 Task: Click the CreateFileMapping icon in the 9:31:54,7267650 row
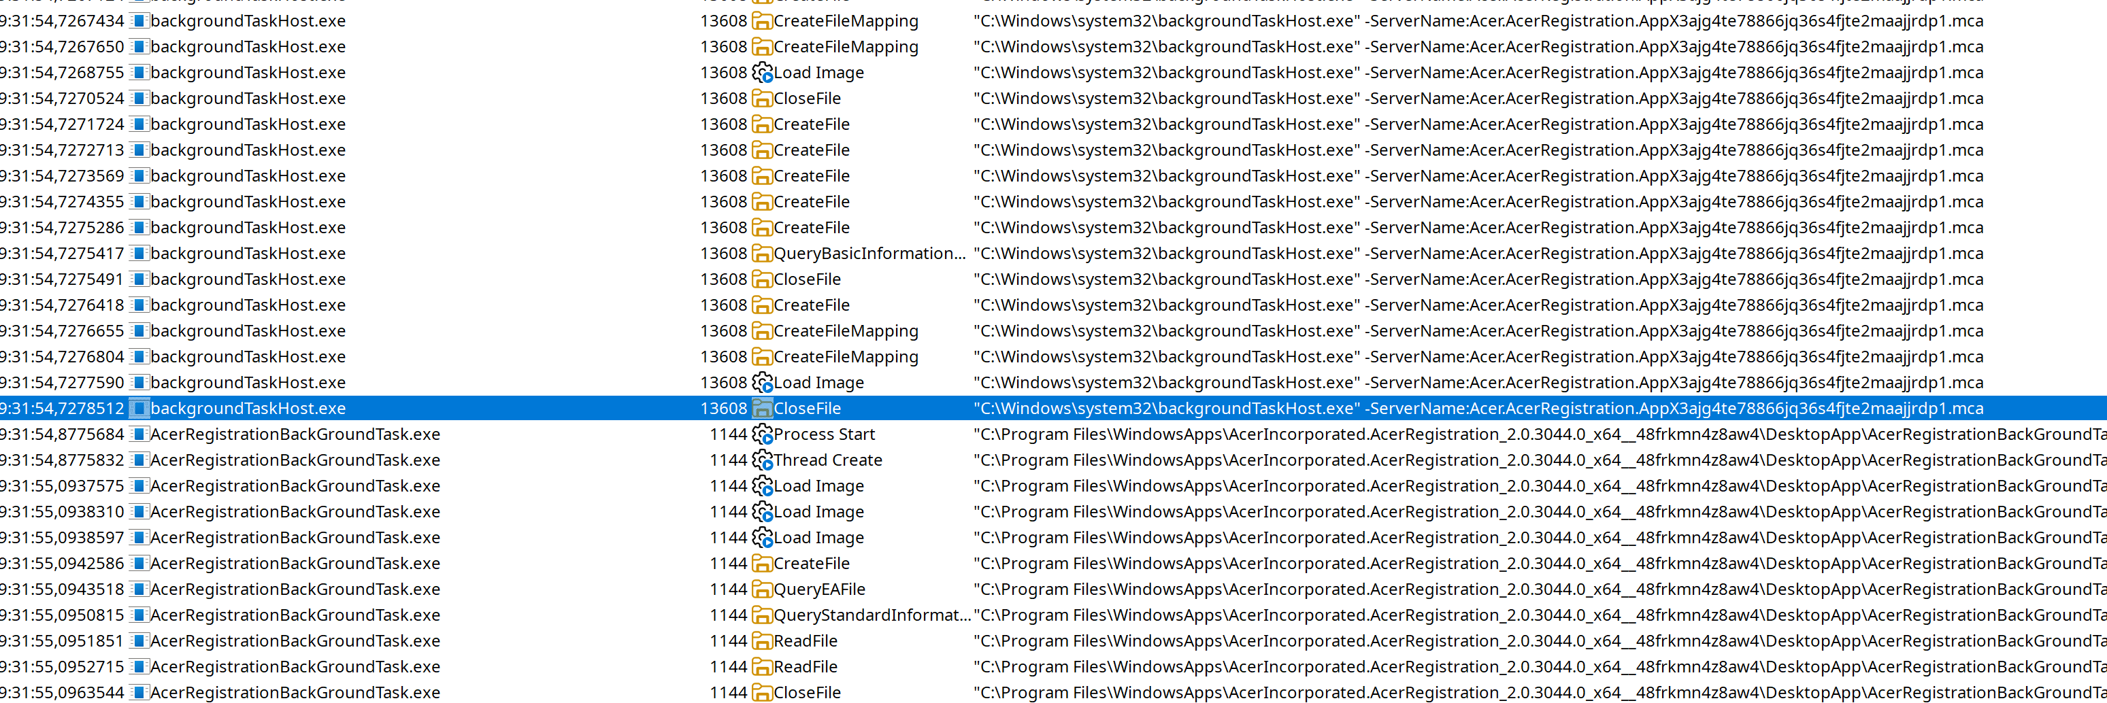click(762, 48)
